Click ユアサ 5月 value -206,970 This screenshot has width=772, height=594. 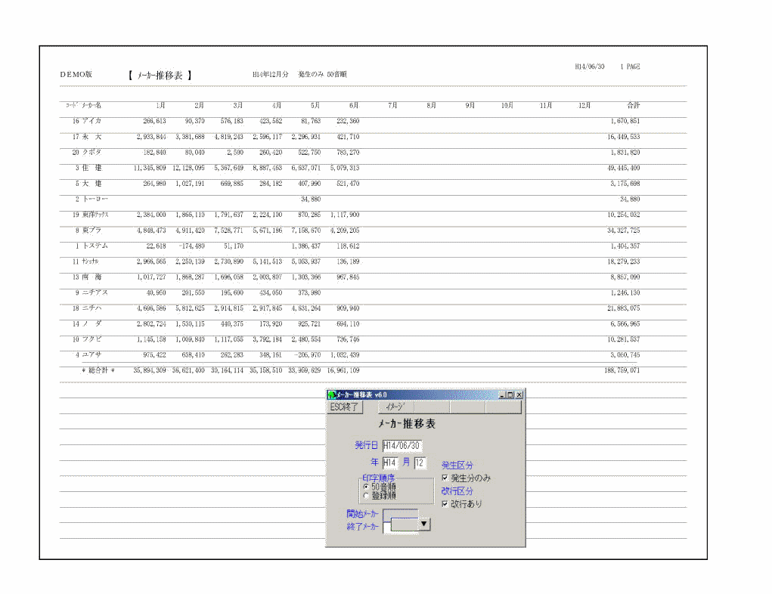(x=307, y=355)
